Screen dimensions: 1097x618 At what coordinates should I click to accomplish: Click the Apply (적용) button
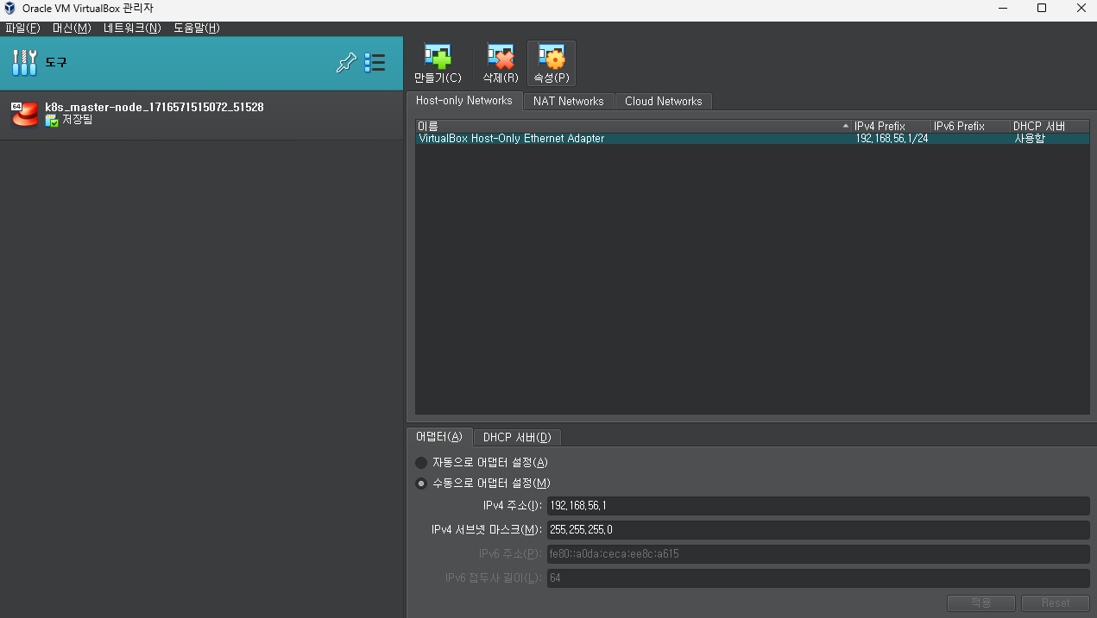(981, 603)
